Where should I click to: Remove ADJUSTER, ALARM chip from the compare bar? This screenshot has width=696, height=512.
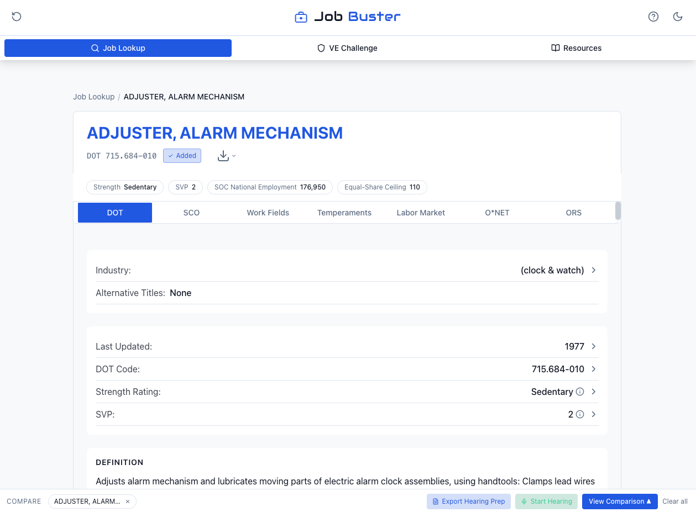point(128,502)
